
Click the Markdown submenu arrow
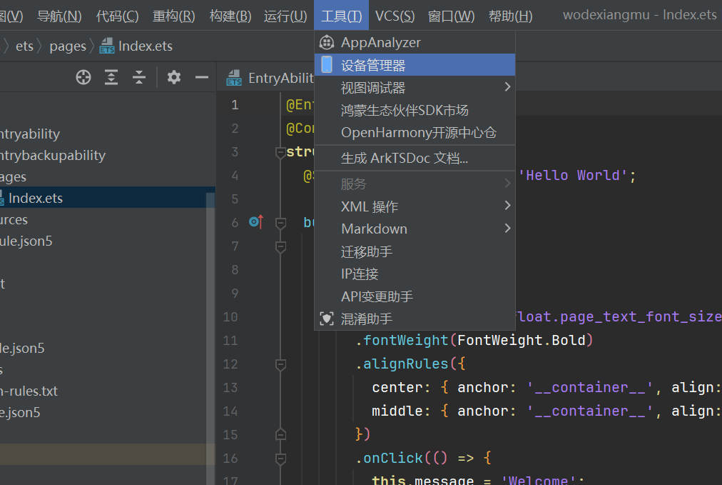tap(507, 228)
